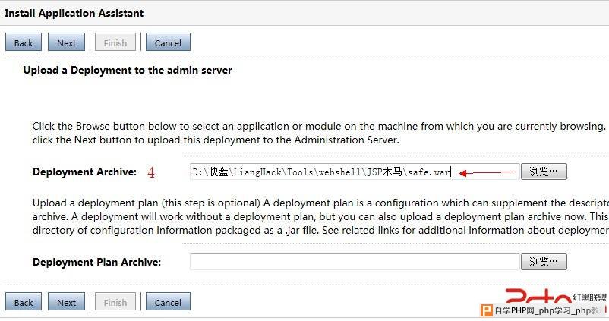Click the bottom Finish button
609x321 pixels.
pos(115,301)
